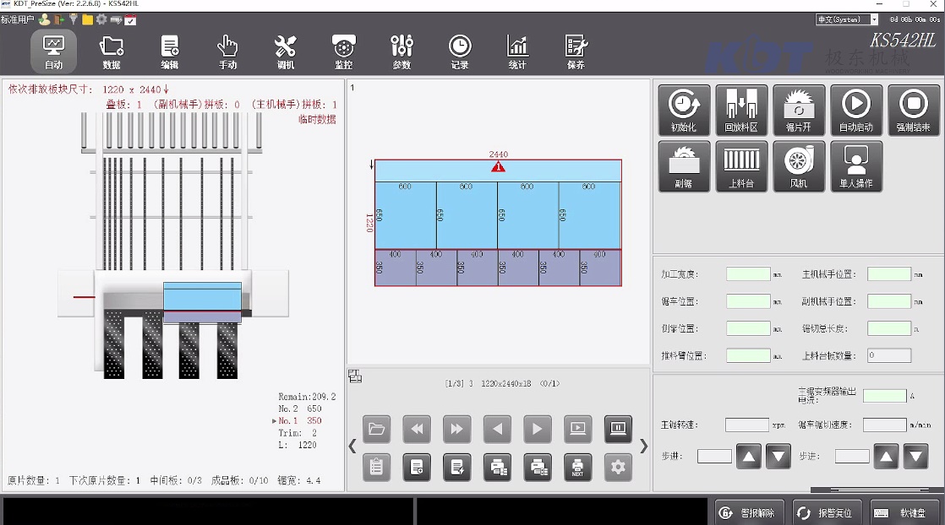The height and width of the screenshot is (525, 945).
Task: Toggle the 副锯 scoring saw
Action: [684, 165]
